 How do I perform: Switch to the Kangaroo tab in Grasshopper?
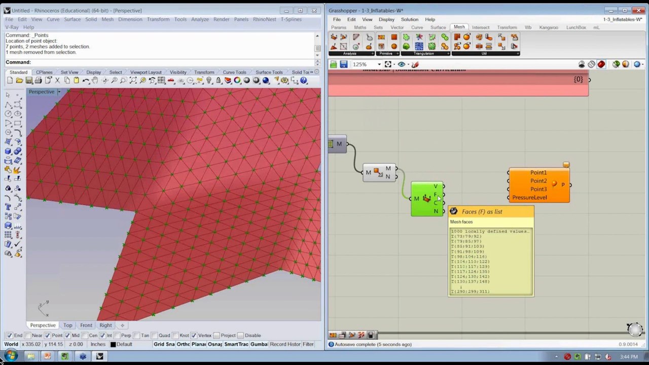(549, 27)
